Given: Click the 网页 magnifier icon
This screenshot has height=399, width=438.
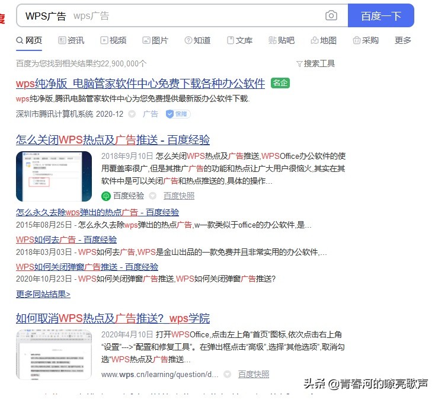Looking at the screenshot, I should pos(20,40).
